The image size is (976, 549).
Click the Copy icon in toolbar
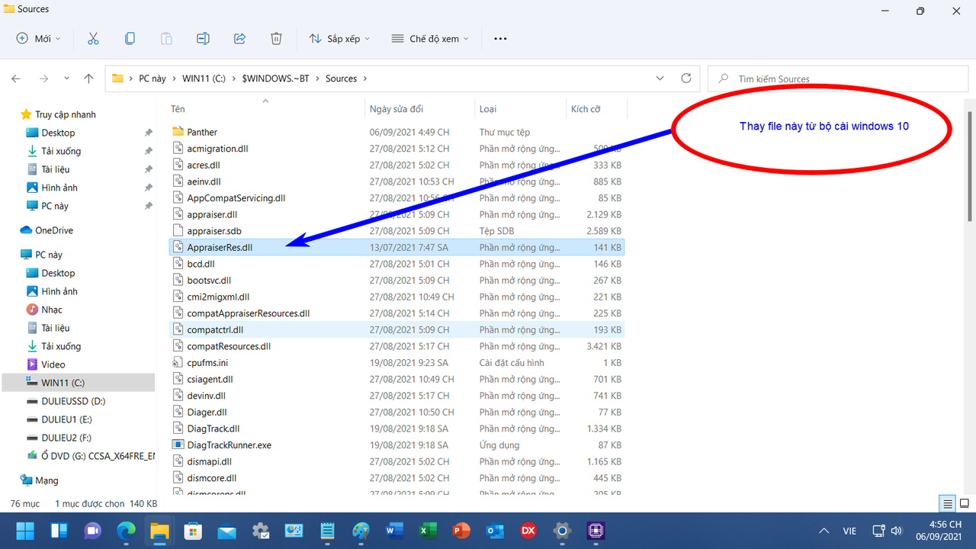(130, 38)
